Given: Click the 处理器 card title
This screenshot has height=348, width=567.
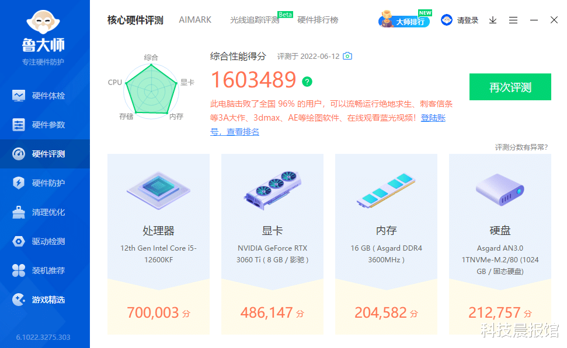Looking at the screenshot, I should [158, 231].
